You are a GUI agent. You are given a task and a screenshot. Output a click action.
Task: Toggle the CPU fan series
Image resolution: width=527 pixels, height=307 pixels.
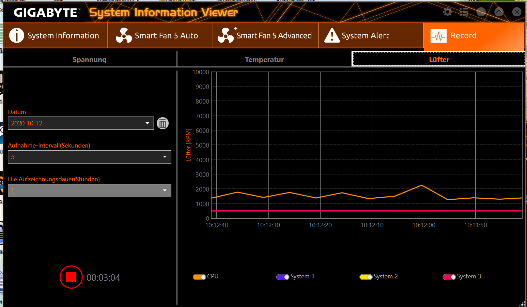pos(199,277)
